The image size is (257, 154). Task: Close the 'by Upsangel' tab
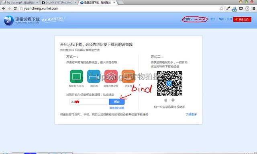[x=37, y=3]
